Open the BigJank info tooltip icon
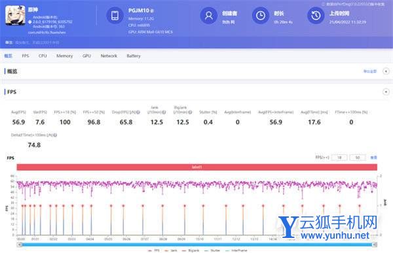The height and width of the screenshot is (253, 393). tap(190, 112)
